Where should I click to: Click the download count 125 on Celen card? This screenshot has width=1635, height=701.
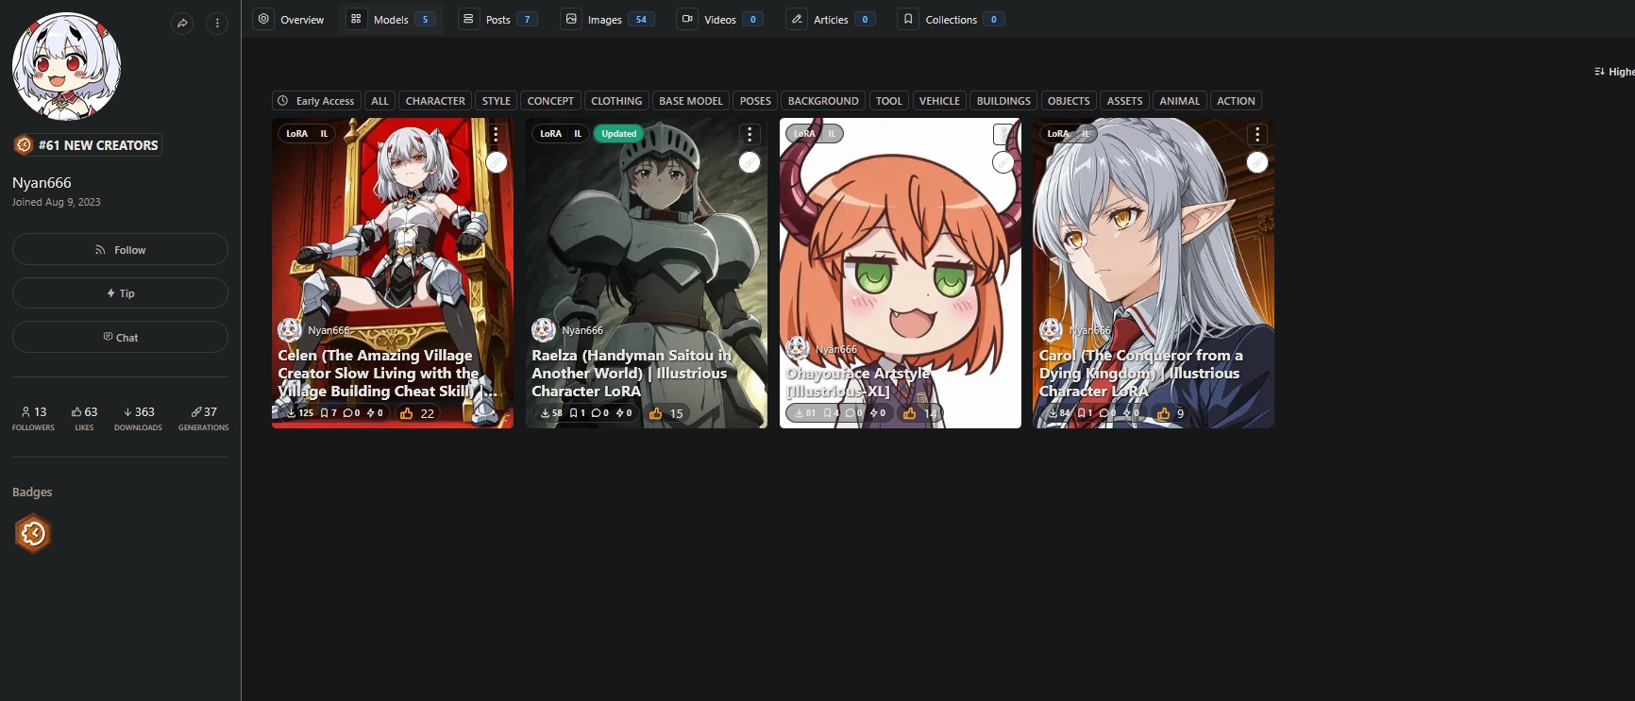300,413
